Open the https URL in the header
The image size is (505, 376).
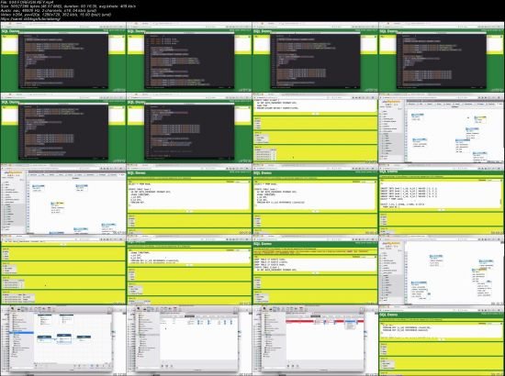pos(31,19)
